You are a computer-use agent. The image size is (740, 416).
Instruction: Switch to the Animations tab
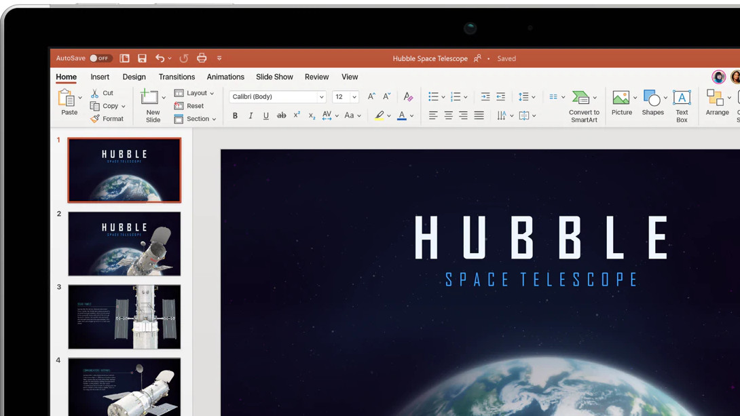coord(225,77)
